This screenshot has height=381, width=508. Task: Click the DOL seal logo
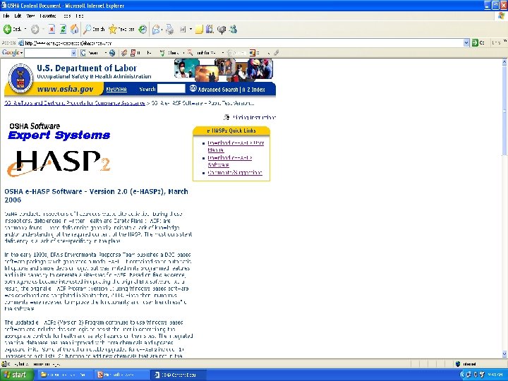(x=20, y=78)
